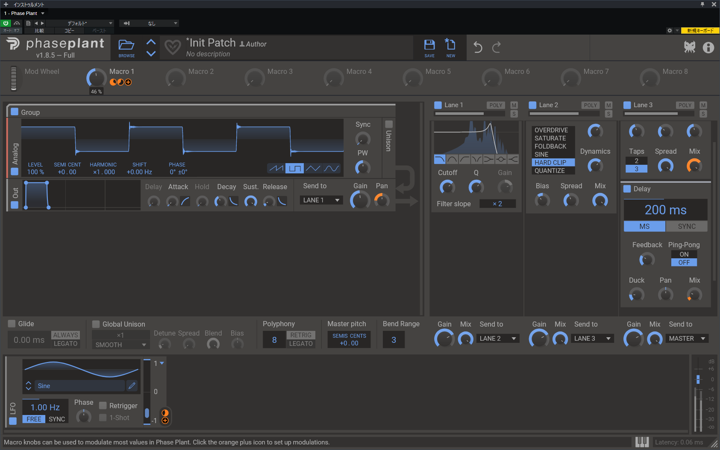Toggle the Delay effect enable checkbox

[x=627, y=189]
